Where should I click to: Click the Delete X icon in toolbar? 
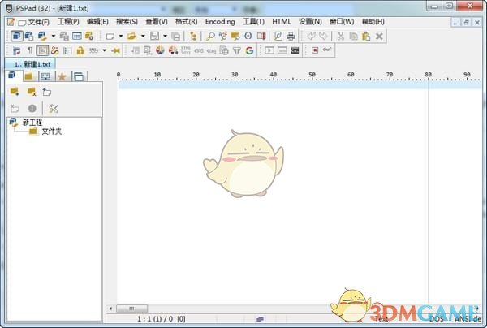click(379, 37)
